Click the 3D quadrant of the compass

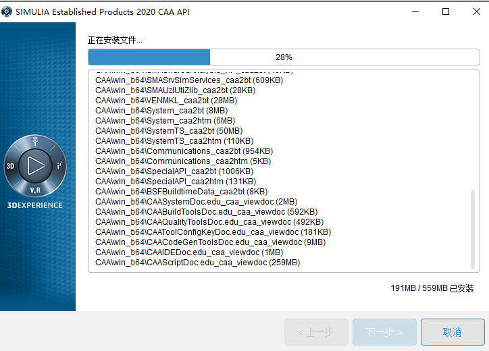point(11,166)
